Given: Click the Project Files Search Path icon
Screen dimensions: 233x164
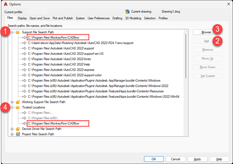Looking at the screenshot, I should [18, 134].
